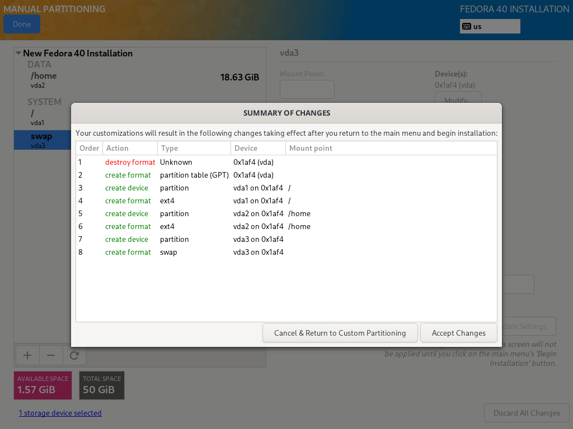The height and width of the screenshot is (429, 573).
Task: Click the Done button
Action: [22, 24]
